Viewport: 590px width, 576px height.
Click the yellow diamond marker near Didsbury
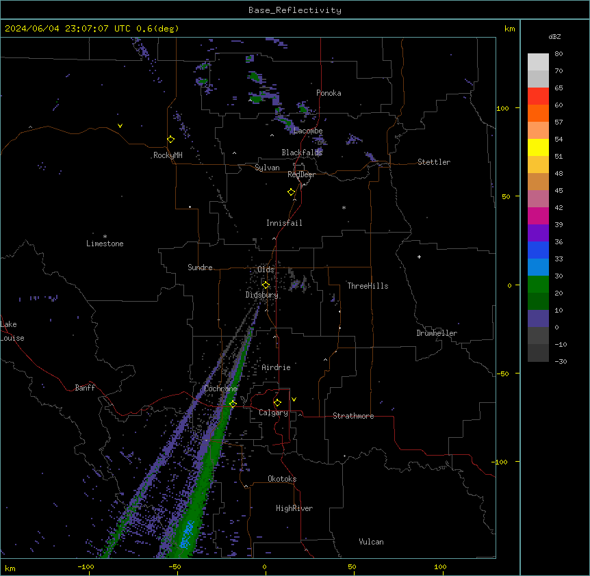266,285
